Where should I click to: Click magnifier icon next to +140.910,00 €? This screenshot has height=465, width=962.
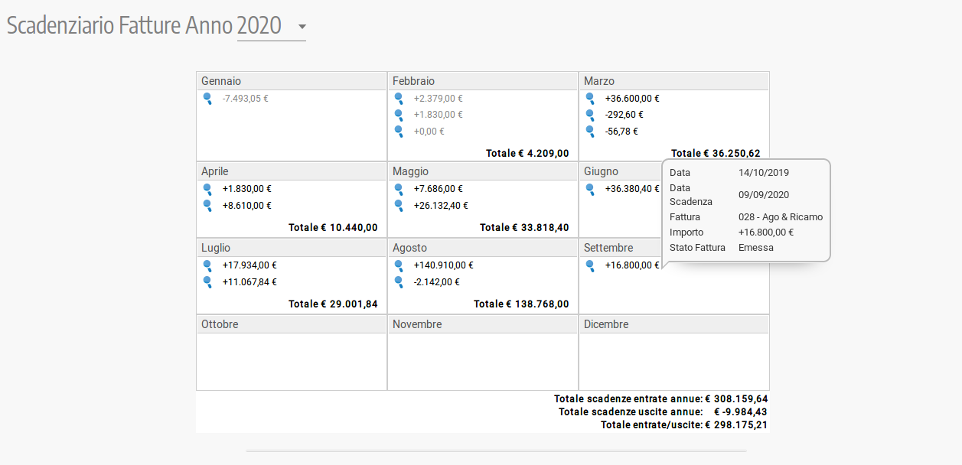click(x=399, y=265)
